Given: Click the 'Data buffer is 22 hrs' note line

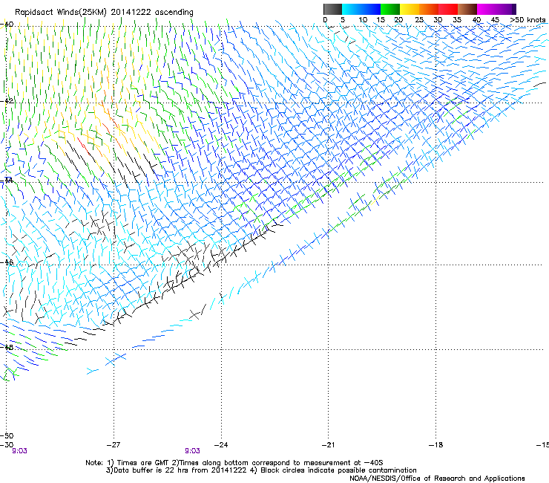Looking at the screenshot, I should pyautogui.click(x=261, y=470).
